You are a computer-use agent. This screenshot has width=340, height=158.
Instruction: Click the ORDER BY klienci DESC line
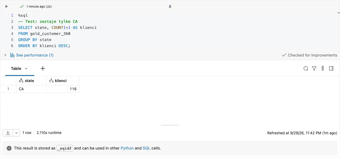point(44,46)
